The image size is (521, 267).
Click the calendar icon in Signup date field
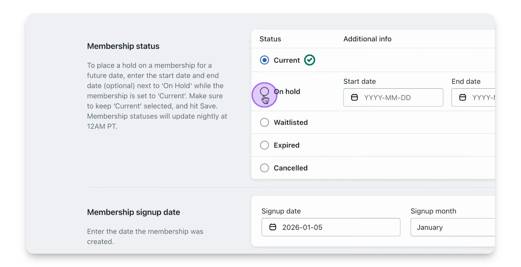tap(273, 227)
